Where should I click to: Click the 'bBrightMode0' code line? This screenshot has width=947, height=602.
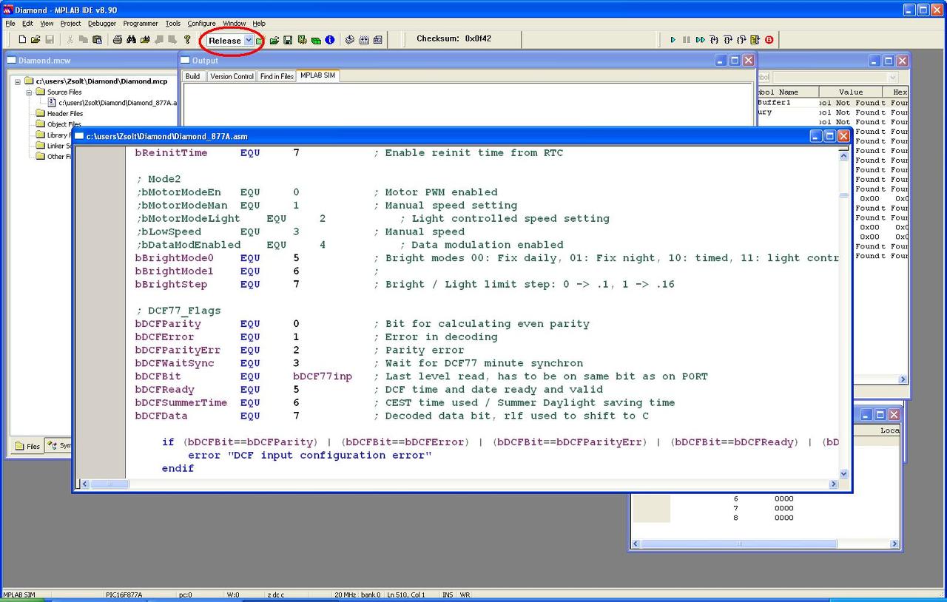tap(487, 258)
